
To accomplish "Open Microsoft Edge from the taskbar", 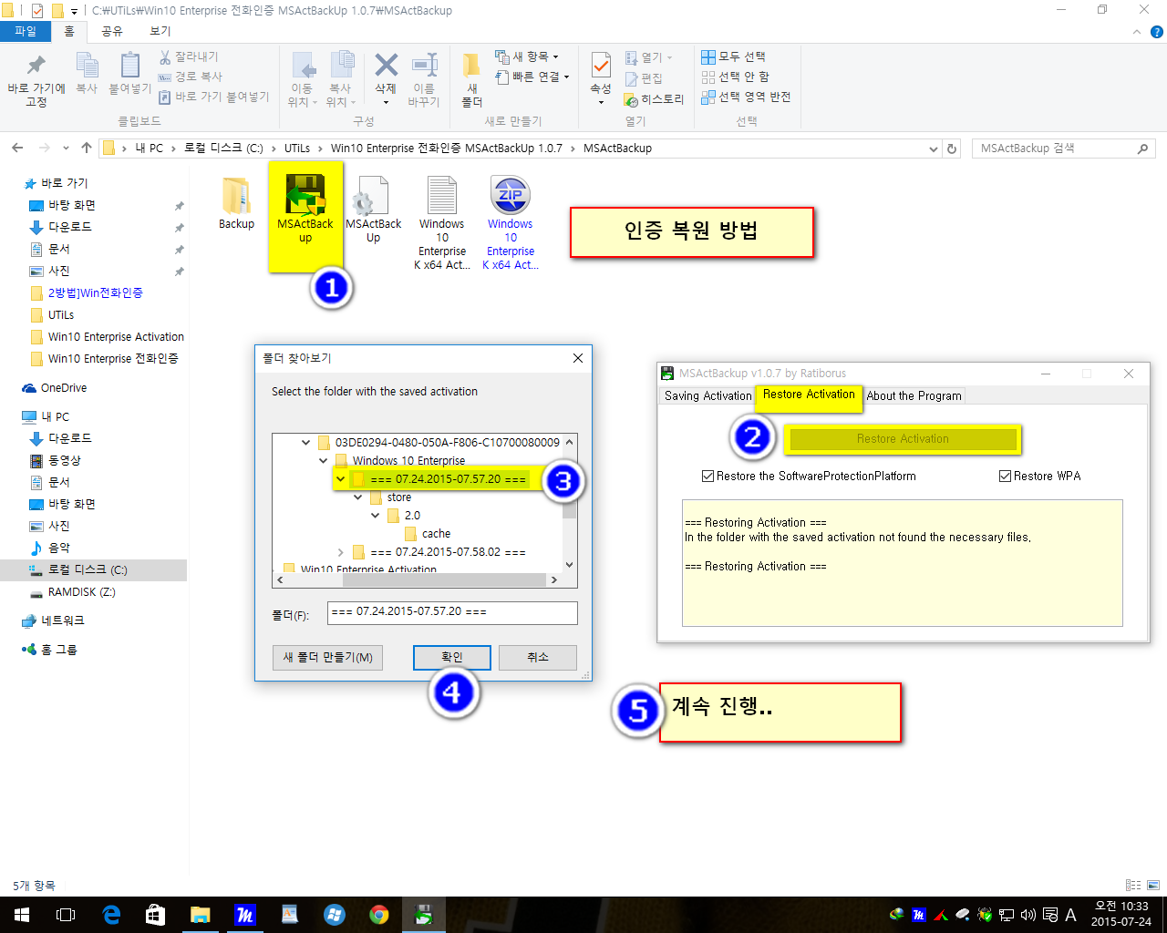I will point(111,915).
